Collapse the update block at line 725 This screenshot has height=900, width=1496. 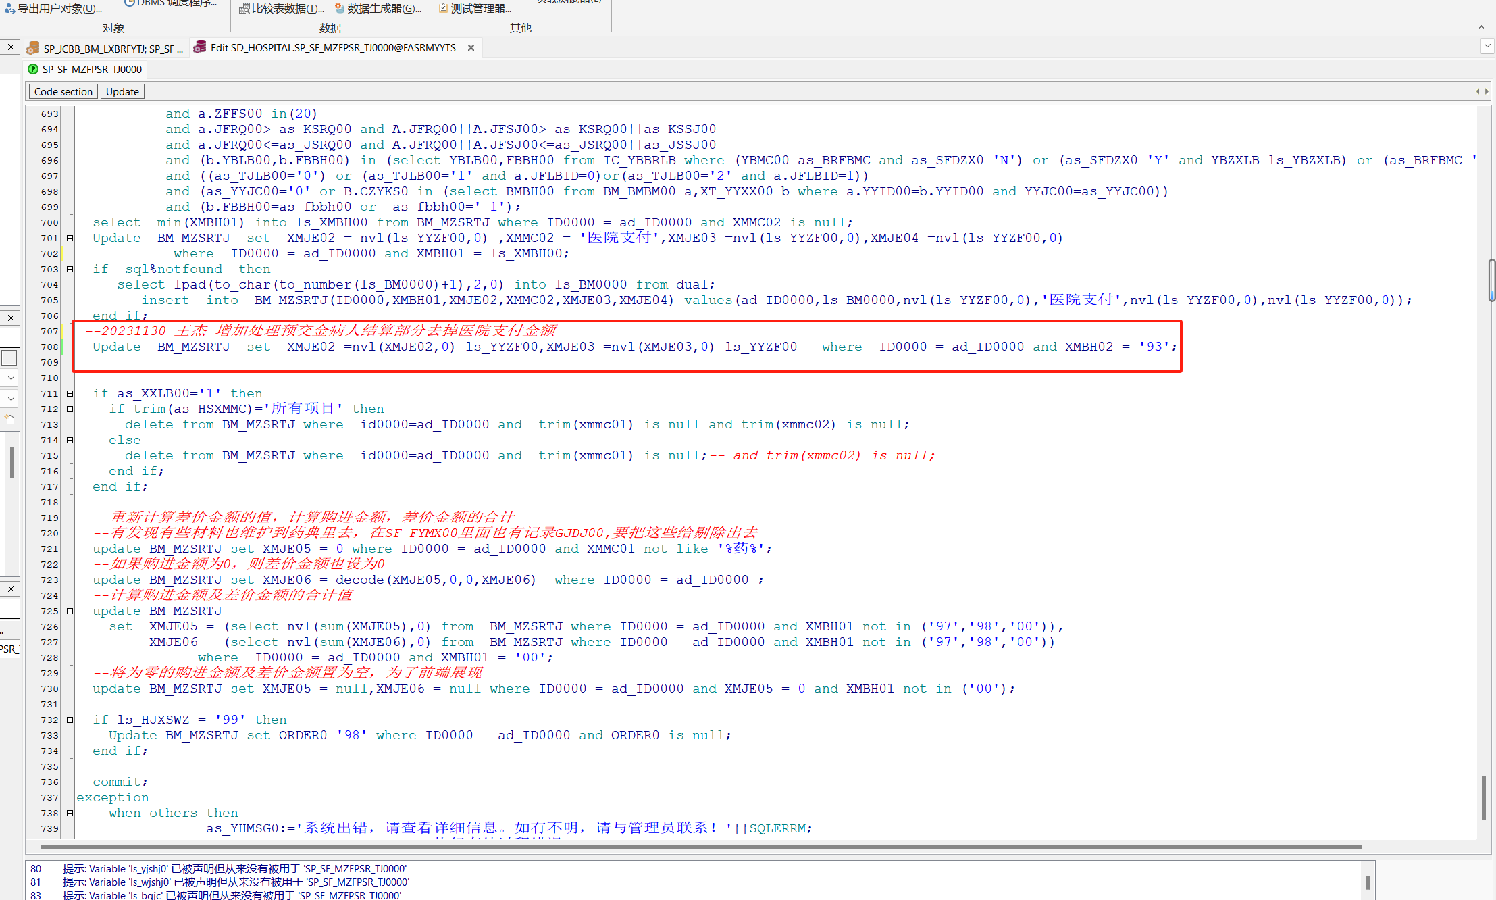[x=70, y=611]
